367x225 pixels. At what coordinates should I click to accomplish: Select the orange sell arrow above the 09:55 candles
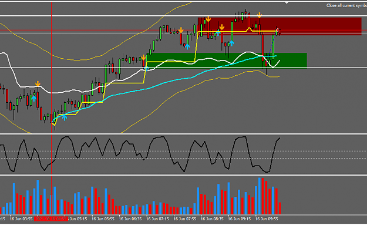259,15
